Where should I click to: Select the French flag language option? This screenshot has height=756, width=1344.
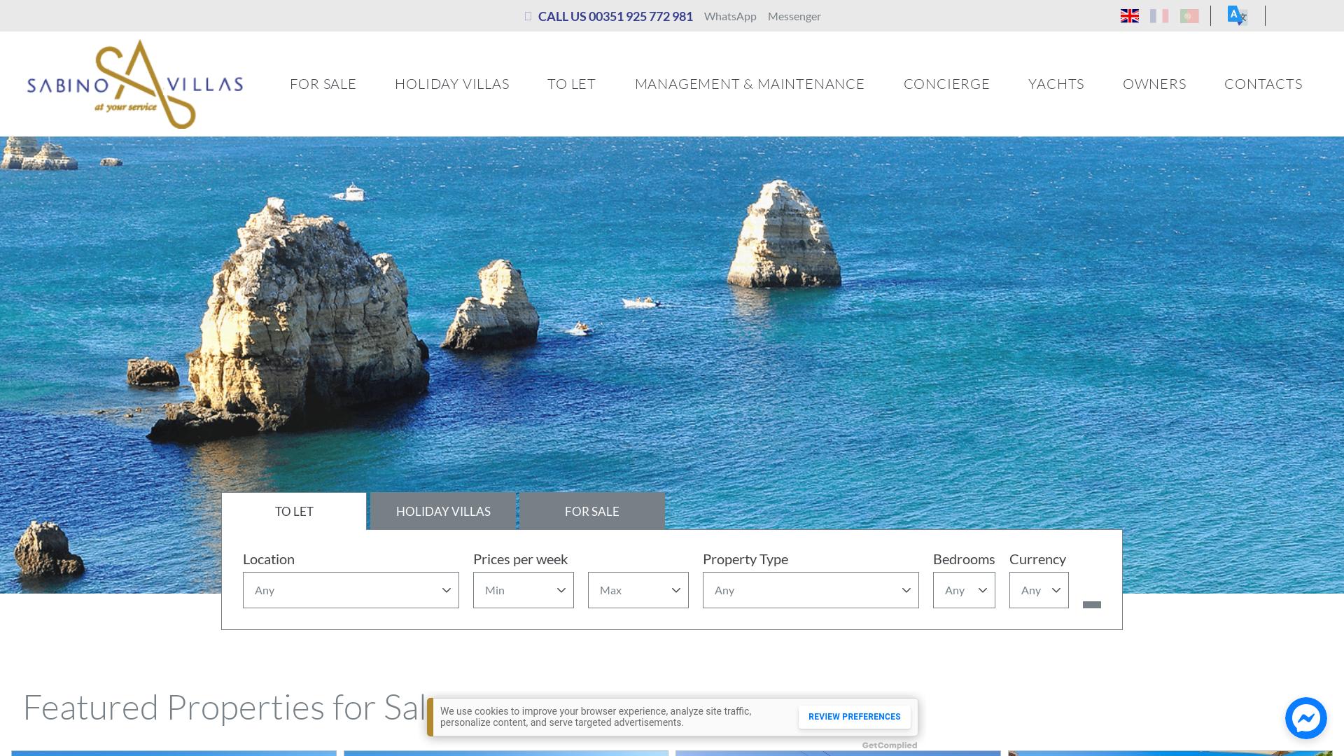(1159, 16)
